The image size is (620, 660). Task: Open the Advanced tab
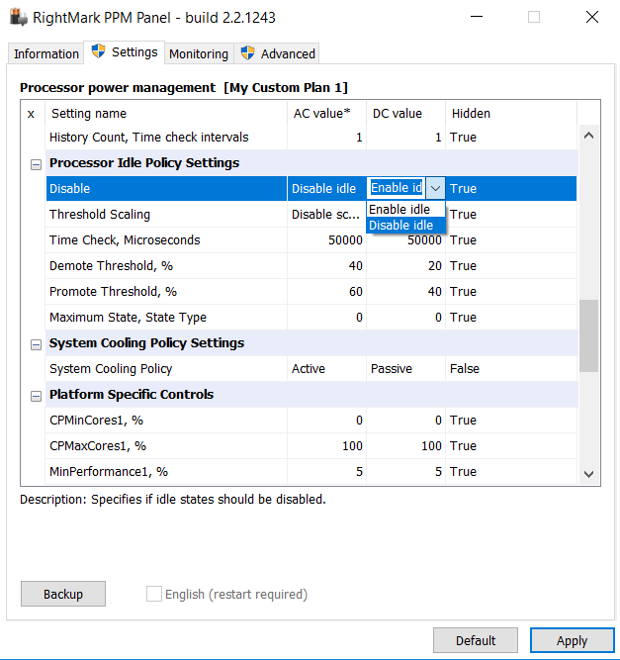coord(277,53)
